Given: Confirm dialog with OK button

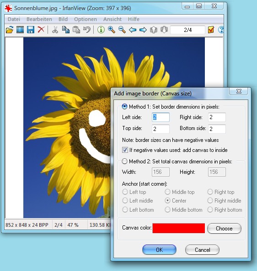Looking at the screenshot, I should (159, 250).
